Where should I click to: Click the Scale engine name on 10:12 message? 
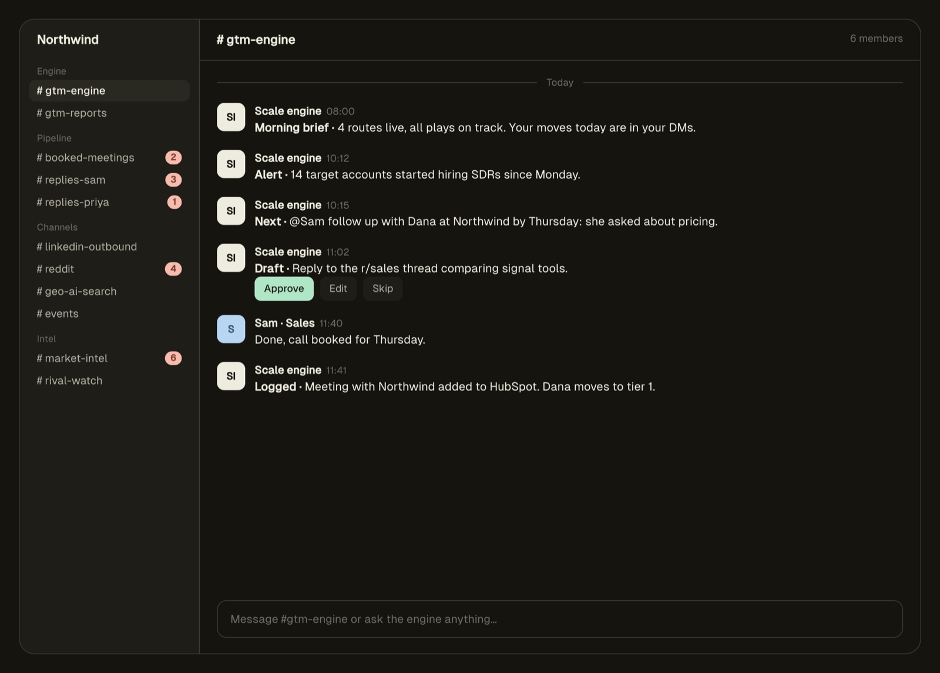[x=288, y=158]
